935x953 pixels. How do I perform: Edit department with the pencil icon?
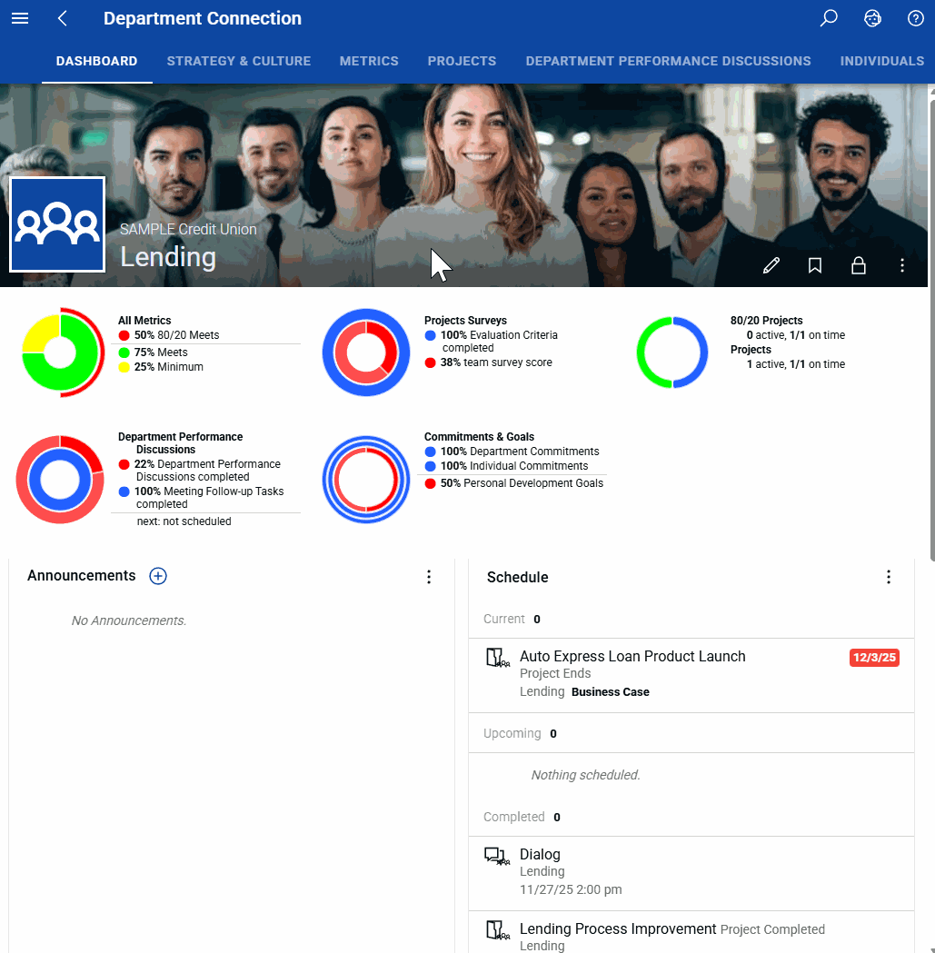771,265
